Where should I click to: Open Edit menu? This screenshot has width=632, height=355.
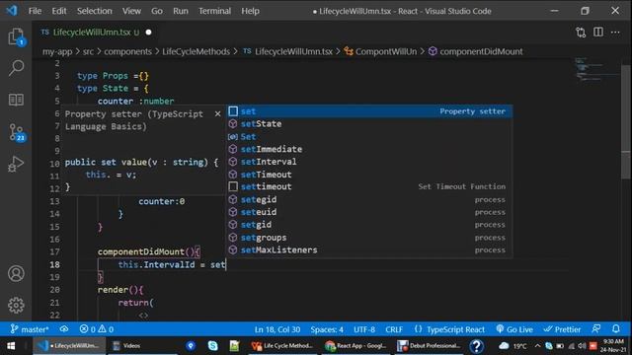[59, 11]
